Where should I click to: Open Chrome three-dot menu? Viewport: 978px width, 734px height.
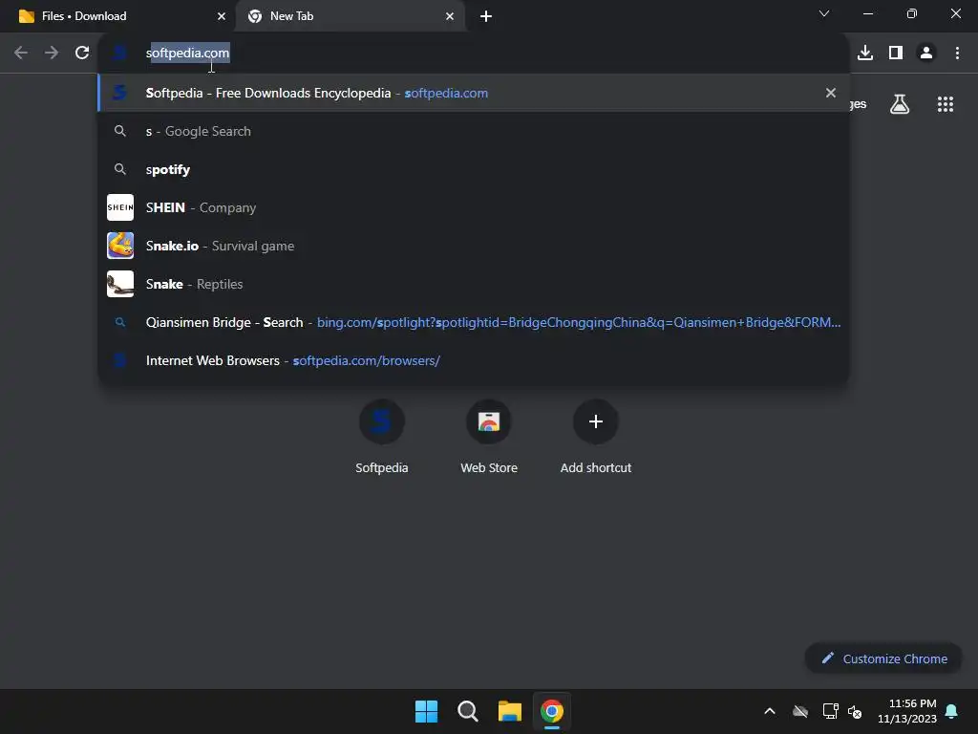(x=957, y=53)
